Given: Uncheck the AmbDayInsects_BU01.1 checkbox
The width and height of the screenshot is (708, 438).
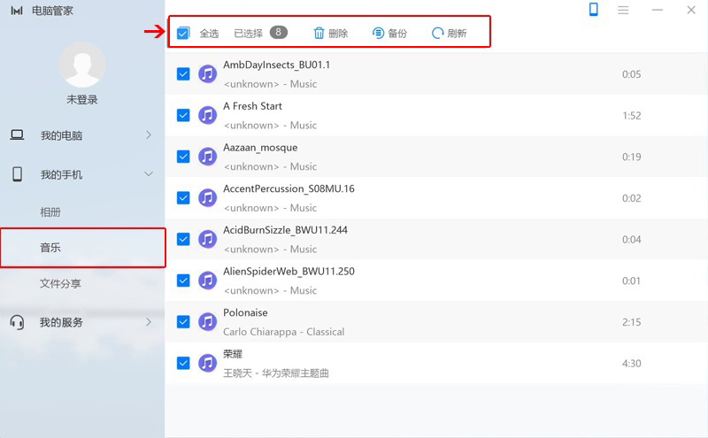Looking at the screenshot, I should [x=183, y=74].
